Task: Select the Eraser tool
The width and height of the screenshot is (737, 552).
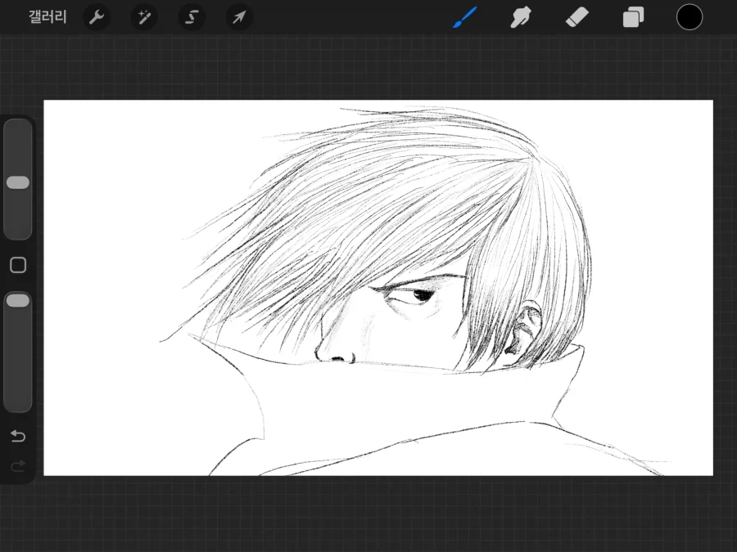Action: (x=576, y=17)
